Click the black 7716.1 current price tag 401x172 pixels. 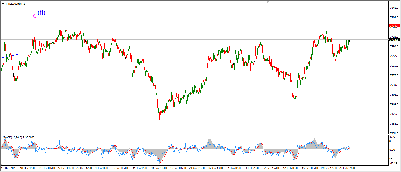[x=394, y=39]
